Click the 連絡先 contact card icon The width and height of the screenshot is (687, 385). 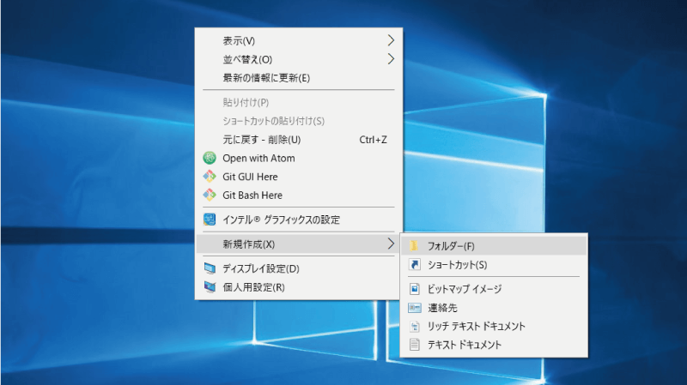(415, 308)
